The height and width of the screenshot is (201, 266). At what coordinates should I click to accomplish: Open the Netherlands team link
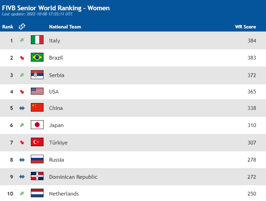pyautogui.click(x=64, y=193)
